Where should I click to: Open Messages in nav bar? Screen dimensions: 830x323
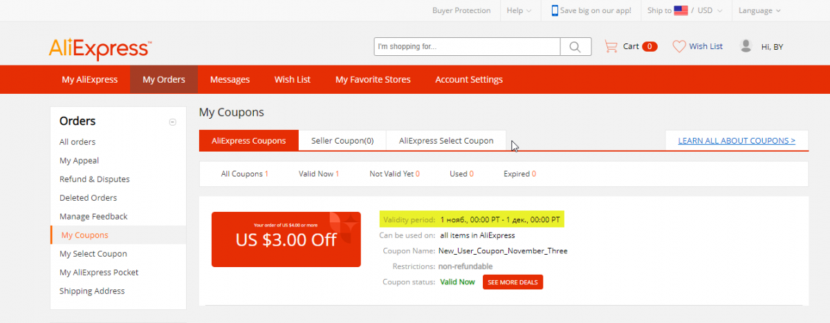230,79
